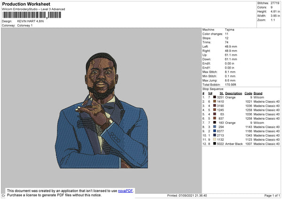The height and width of the screenshot is (199, 282).
Task: Choose the light blue swatch beside 294
Action: click(215, 127)
